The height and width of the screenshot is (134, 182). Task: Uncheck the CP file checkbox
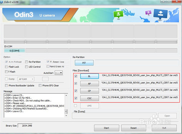[76, 91]
